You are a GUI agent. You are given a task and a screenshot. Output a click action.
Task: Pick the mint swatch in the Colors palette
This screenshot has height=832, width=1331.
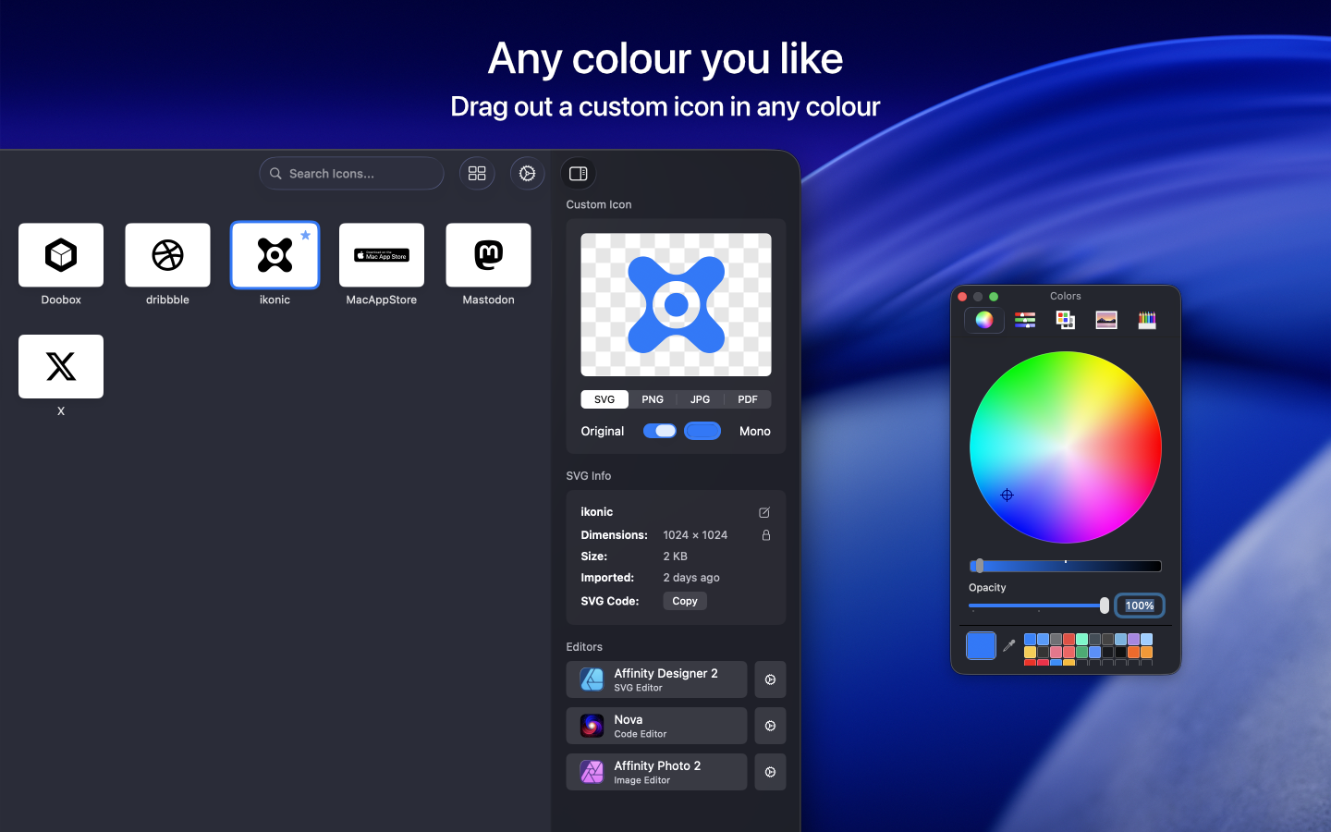coord(1081,639)
